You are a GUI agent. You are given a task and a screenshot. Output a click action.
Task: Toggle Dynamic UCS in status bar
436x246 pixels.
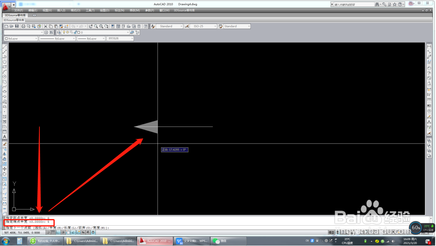click(78, 232)
